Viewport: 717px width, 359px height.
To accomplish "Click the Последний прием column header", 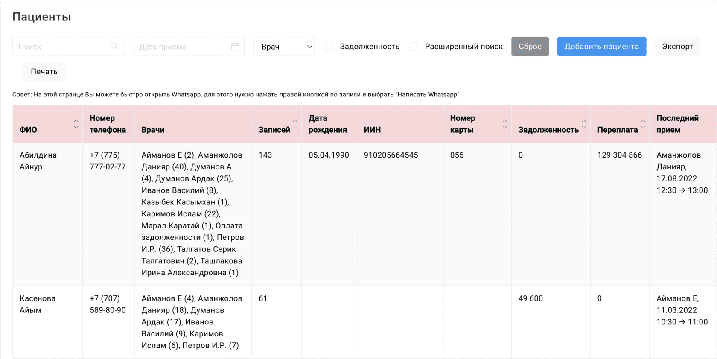I will tap(677, 124).
